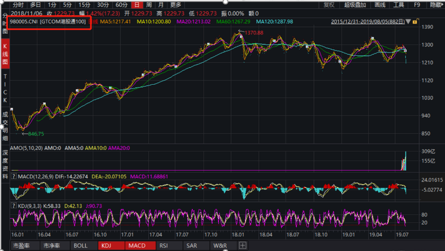Image resolution: width=445 pixels, height=251 pixels.
Task: Open the 更多 more periods menu
Action: tap(175, 5)
